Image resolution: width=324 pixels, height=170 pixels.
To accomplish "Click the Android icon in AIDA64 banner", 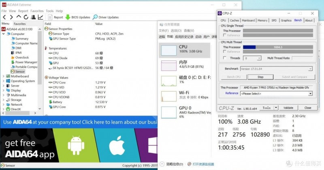I will pos(76,145).
